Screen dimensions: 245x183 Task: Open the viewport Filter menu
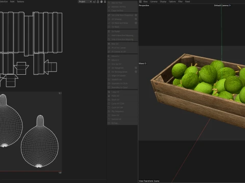pyautogui.click(x=180, y=2)
